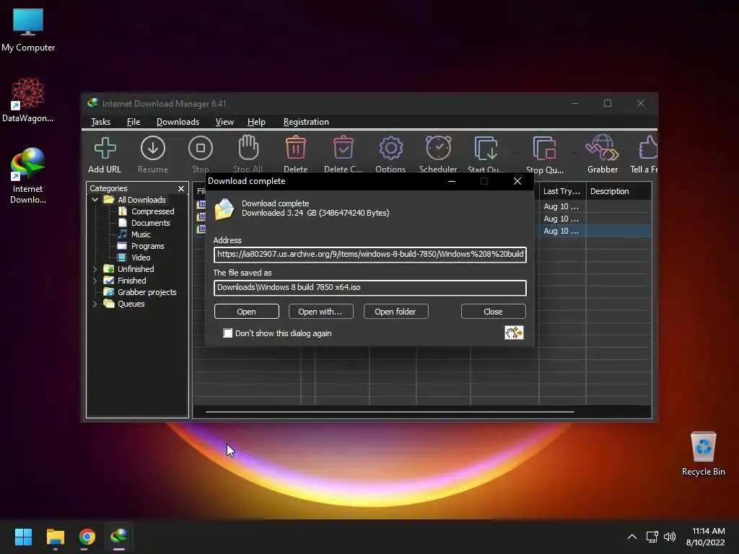The image size is (739, 554).
Task: Select the My Computer desktop icon
Action: click(28, 30)
